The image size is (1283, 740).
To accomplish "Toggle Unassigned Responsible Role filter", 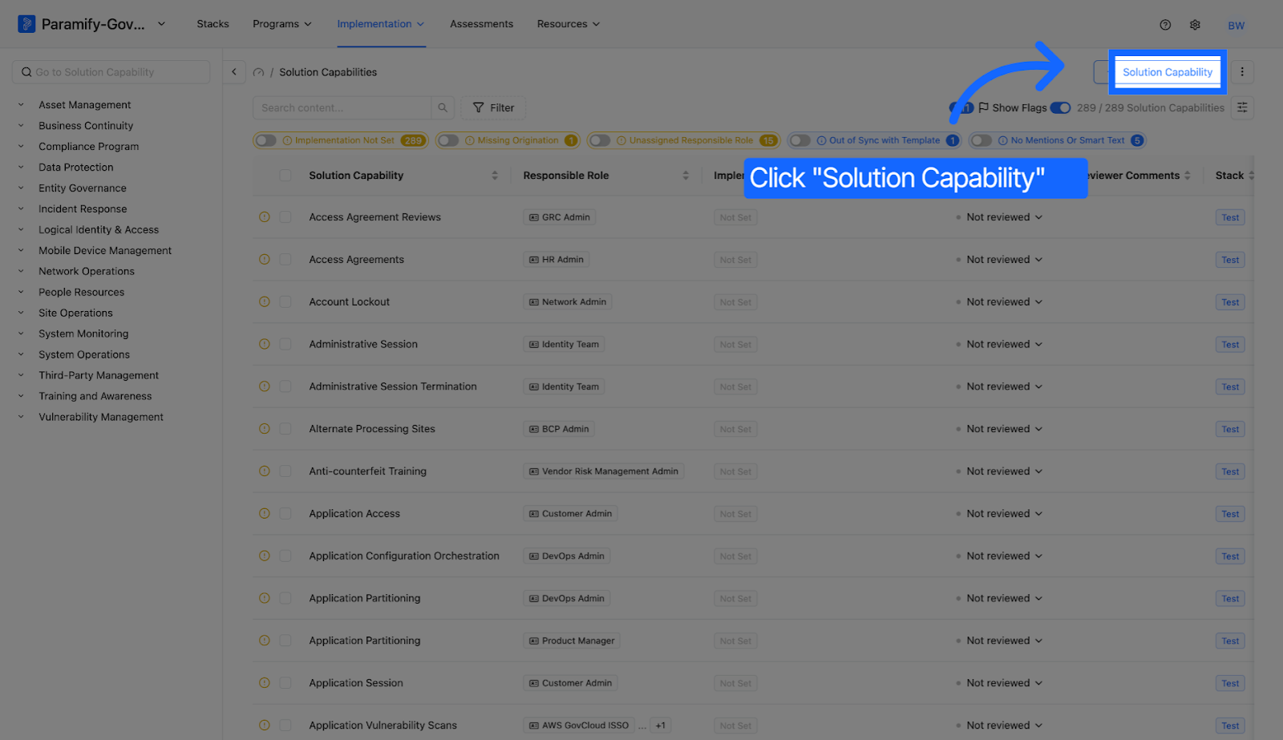I will pyautogui.click(x=600, y=140).
